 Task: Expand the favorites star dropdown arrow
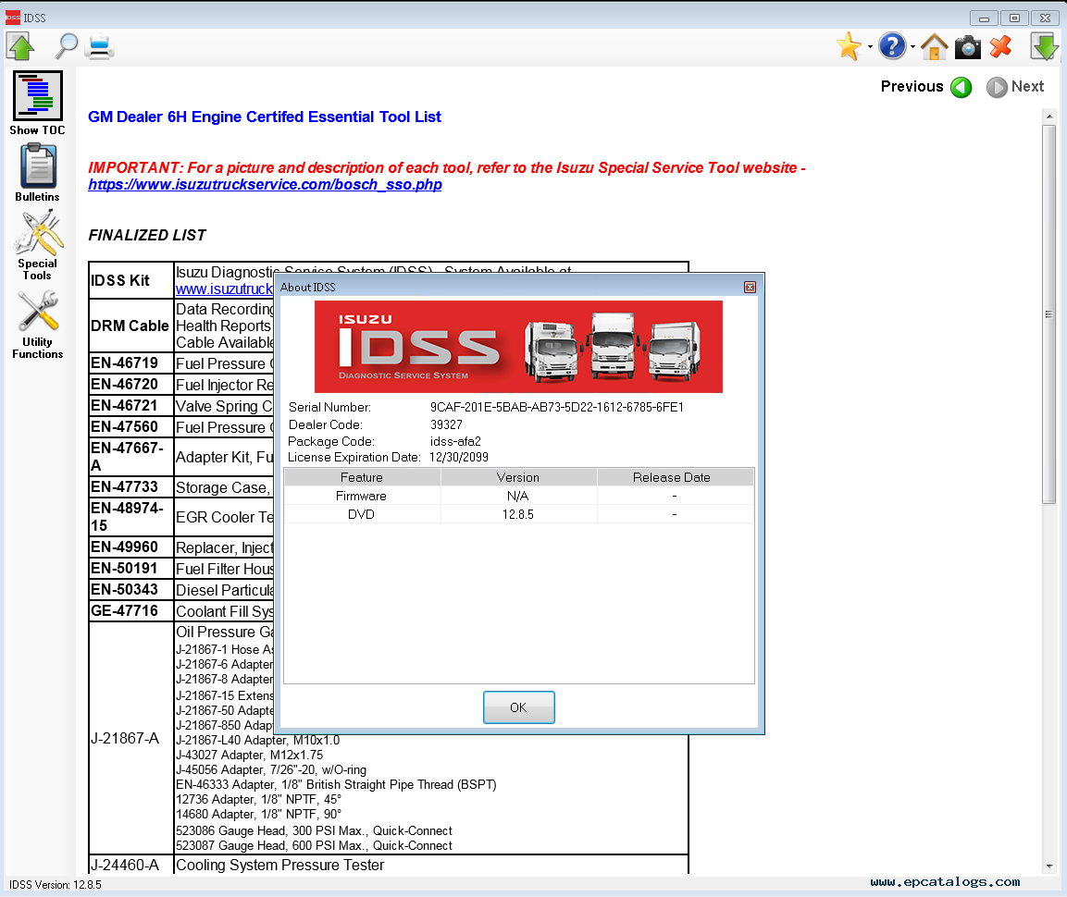click(x=870, y=47)
